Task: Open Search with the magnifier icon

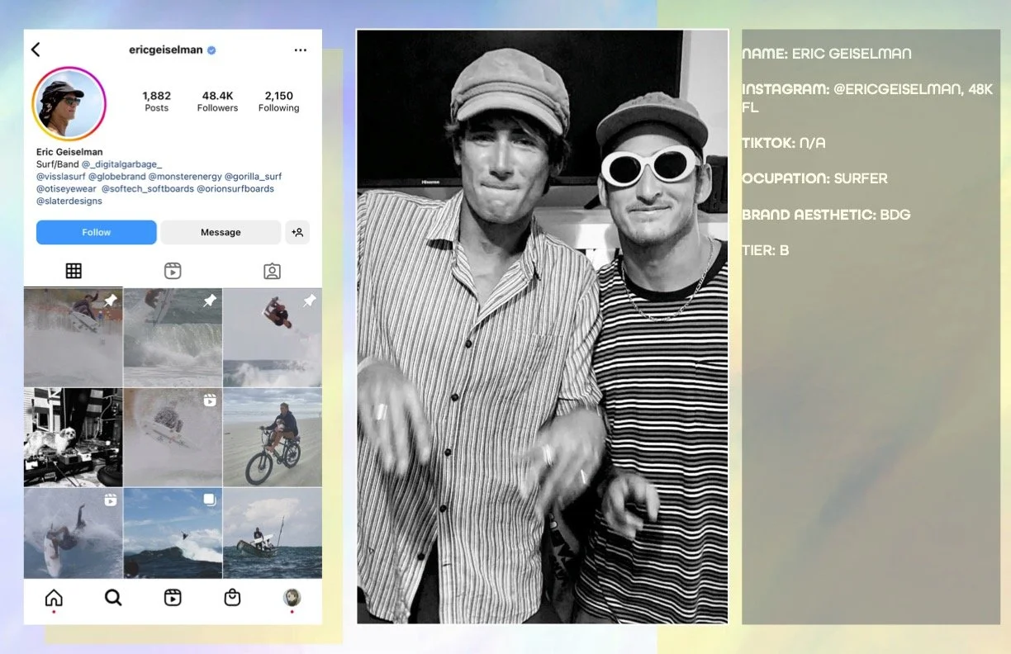Action: [x=113, y=598]
